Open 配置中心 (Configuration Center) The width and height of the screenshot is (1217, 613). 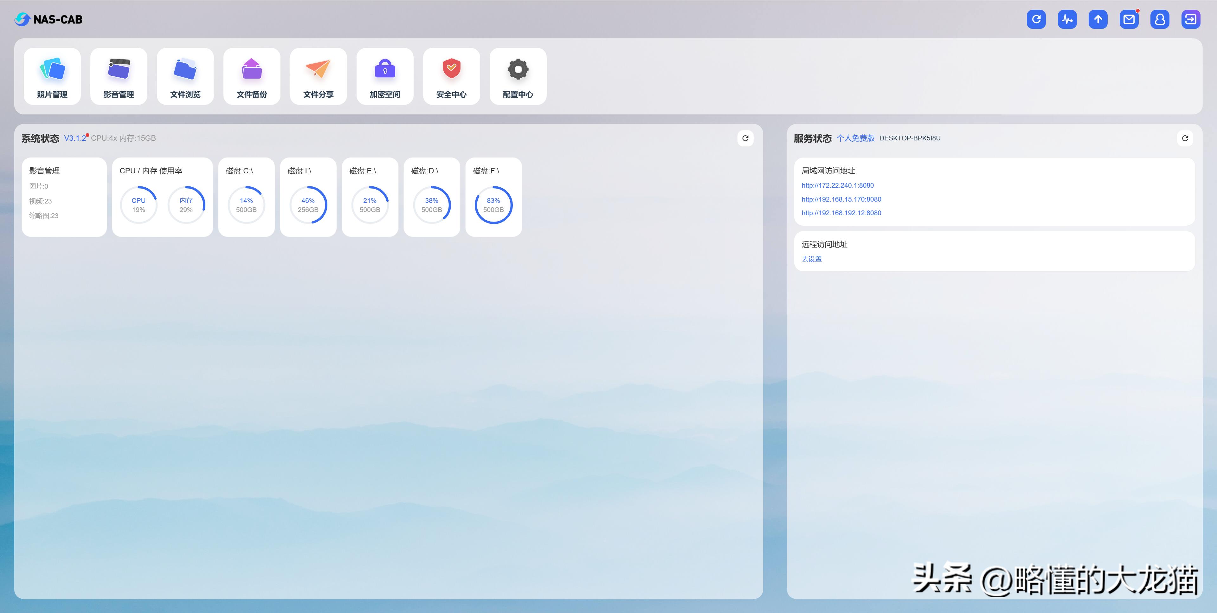pos(518,76)
